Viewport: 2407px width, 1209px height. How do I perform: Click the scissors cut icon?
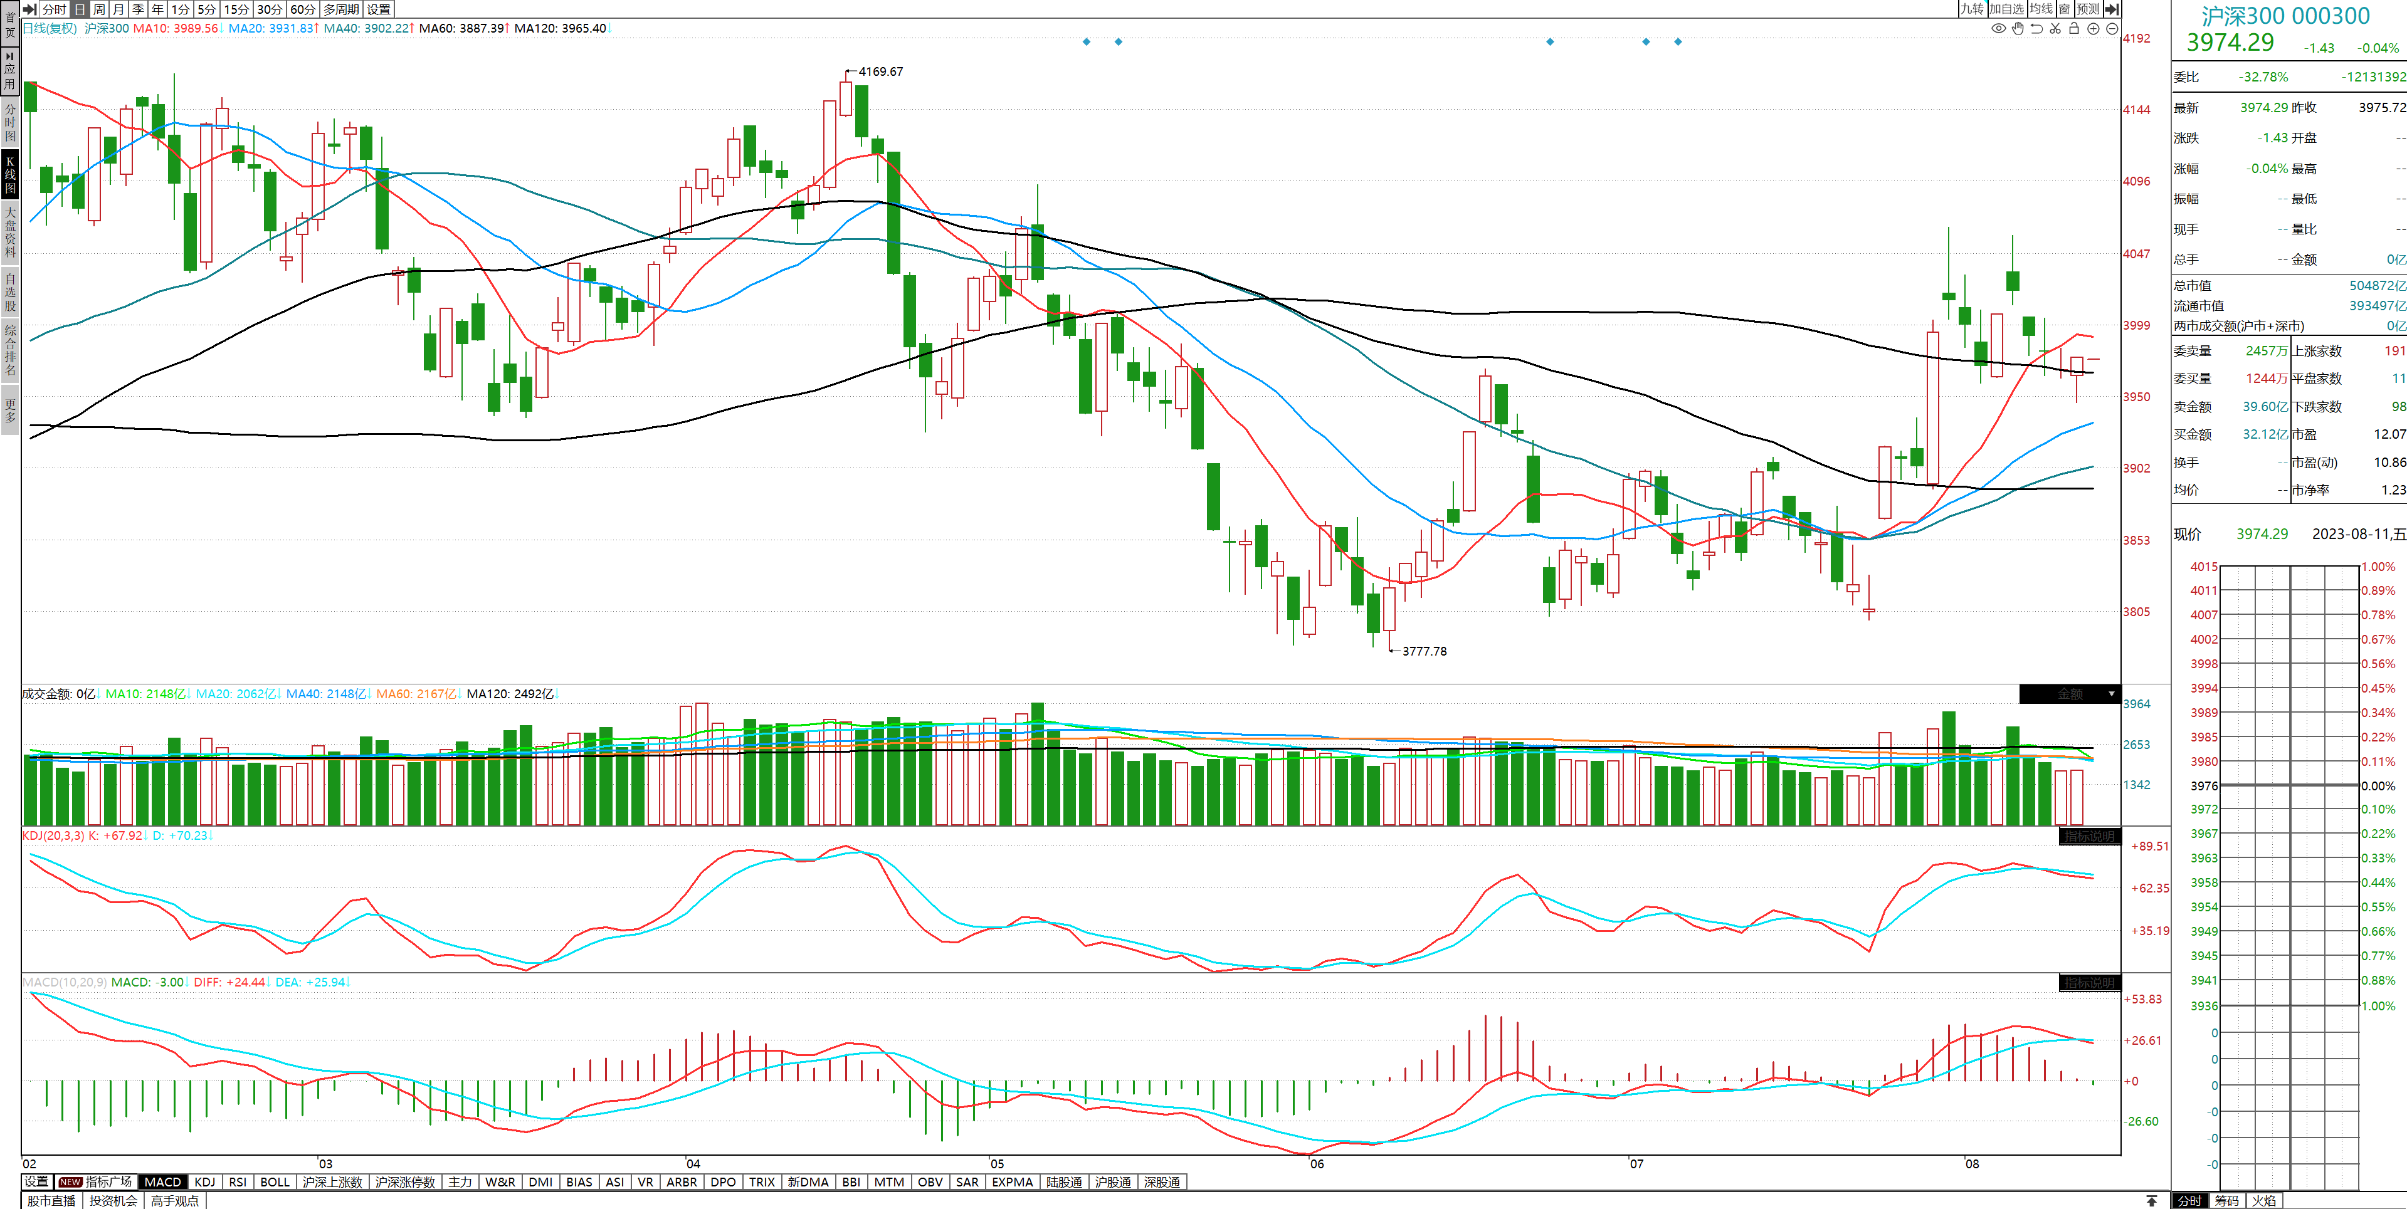(x=2055, y=29)
